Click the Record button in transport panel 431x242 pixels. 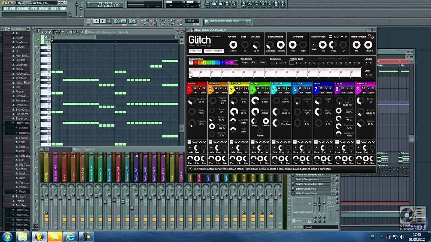[x=109, y=21]
